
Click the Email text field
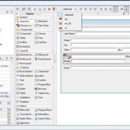click(x=100, y=68)
